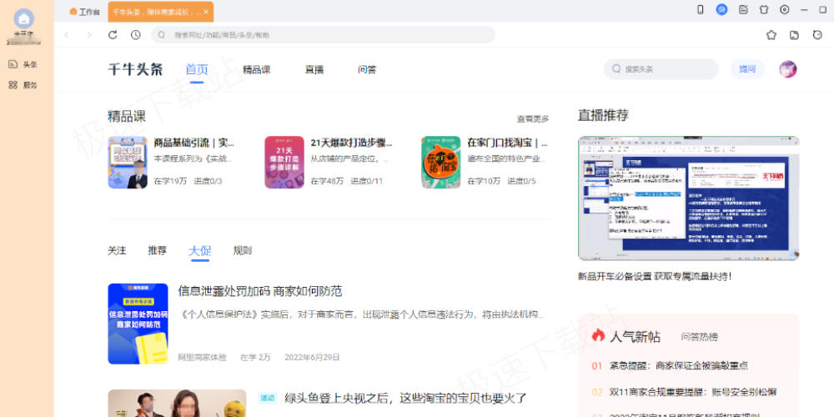834x417 pixels.
Task: Open 服务 in the left sidebar
Action: [23, 85]
